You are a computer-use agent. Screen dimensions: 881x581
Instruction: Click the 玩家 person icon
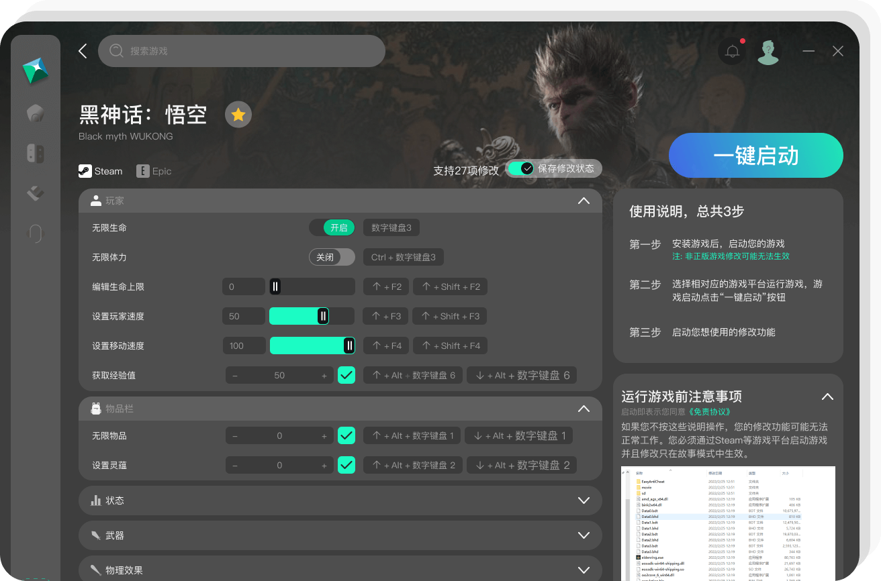click(95, 201)
